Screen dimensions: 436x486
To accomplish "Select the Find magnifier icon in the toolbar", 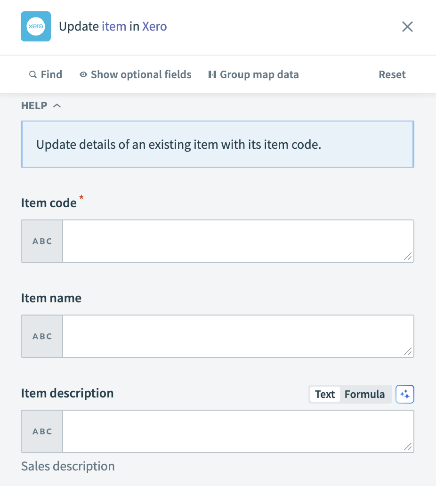I will pyautogui.click(x=33, y=74).
